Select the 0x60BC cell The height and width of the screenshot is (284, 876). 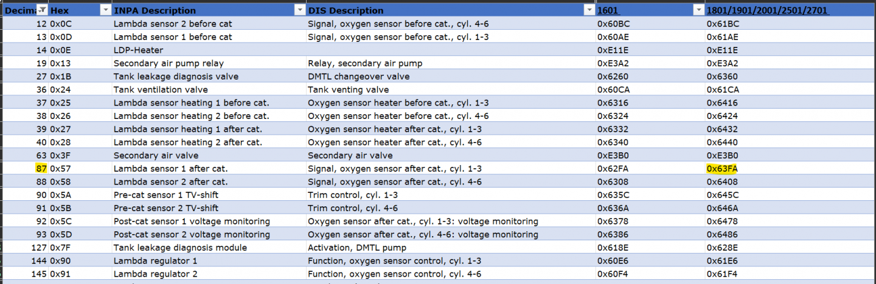(x=613, y=24)
